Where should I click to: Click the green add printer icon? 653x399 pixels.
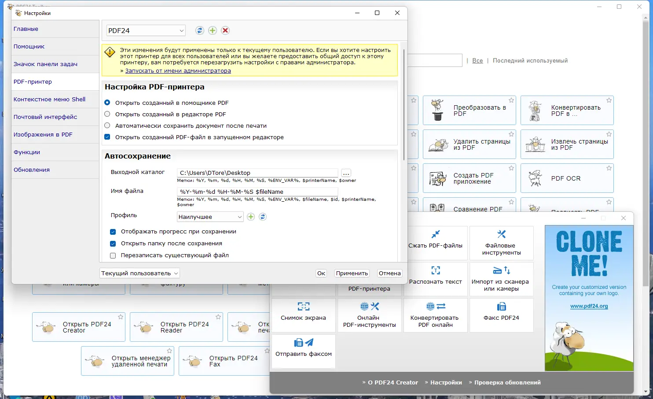click(213, 30)
